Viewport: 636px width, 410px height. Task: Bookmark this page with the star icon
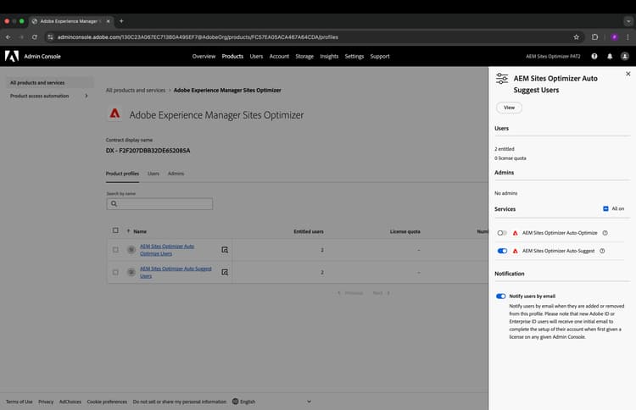click(x=576, y=37)
